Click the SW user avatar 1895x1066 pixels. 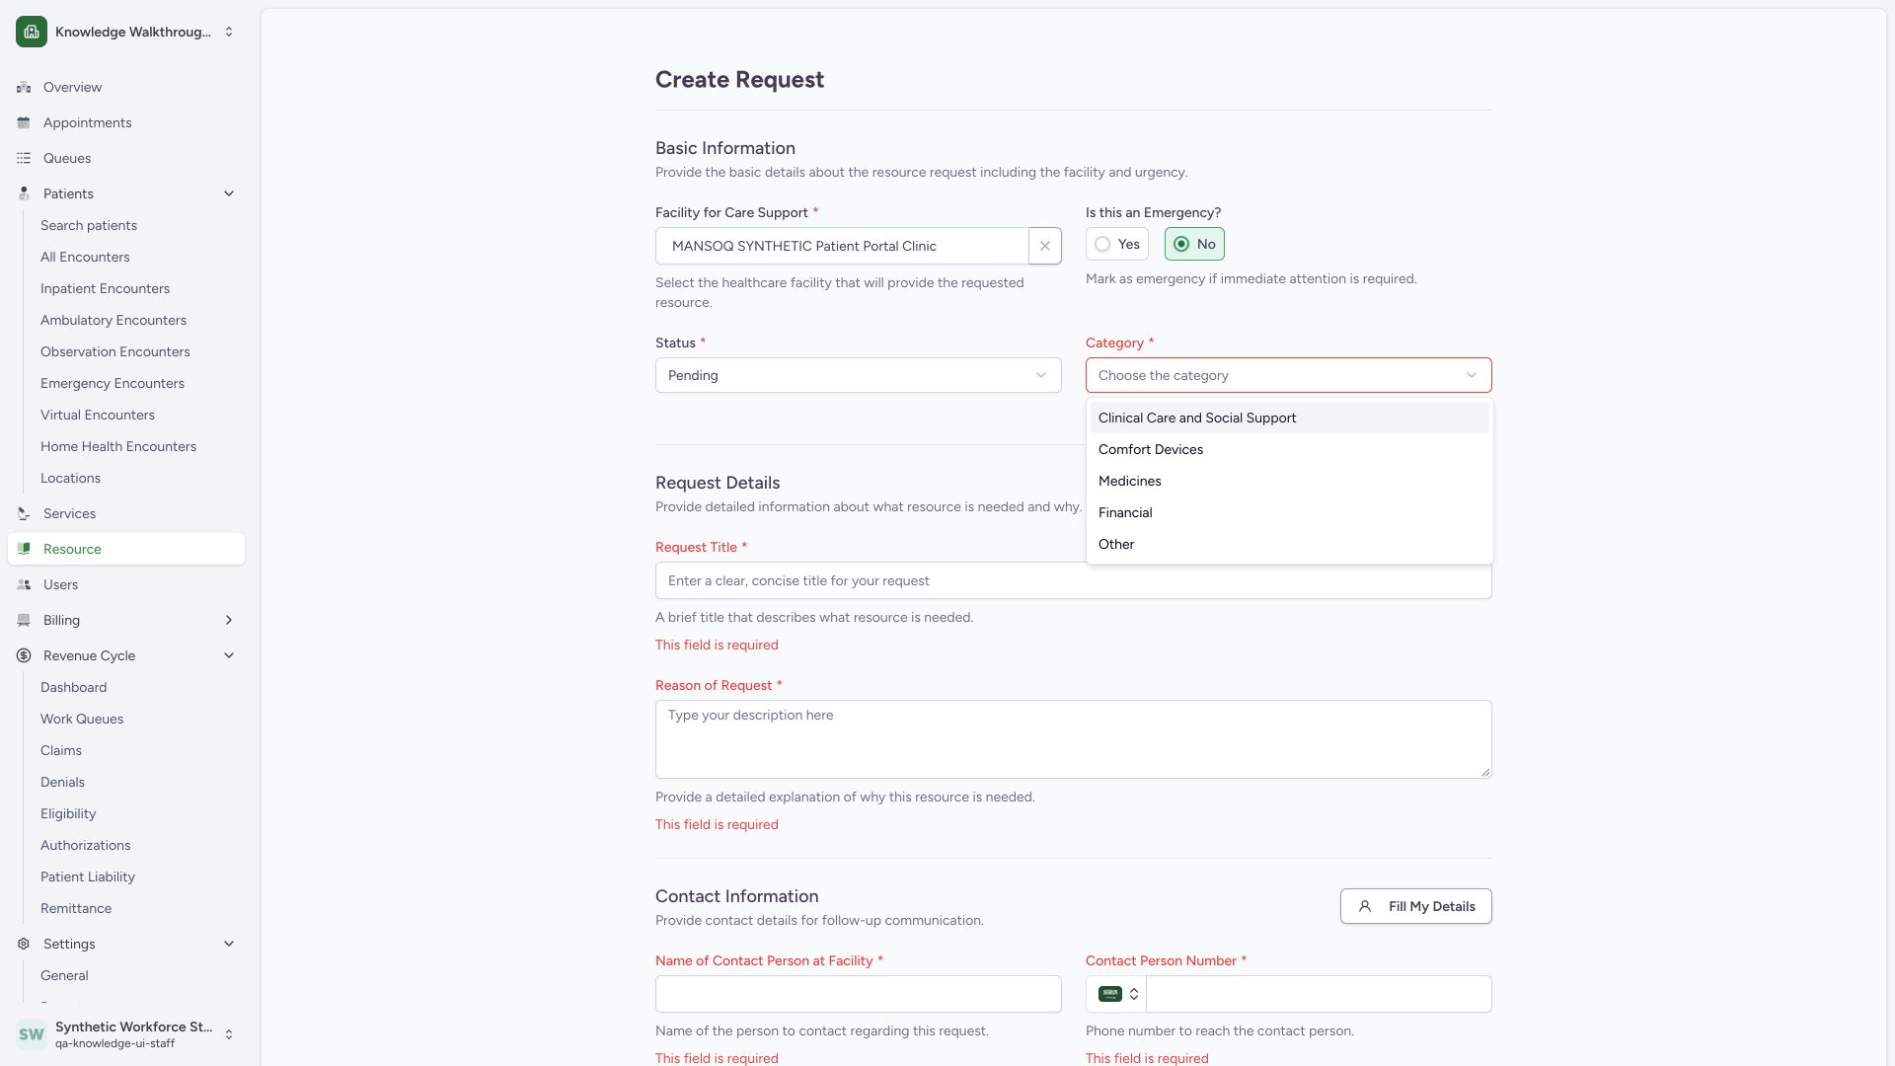pos(32,1034)
